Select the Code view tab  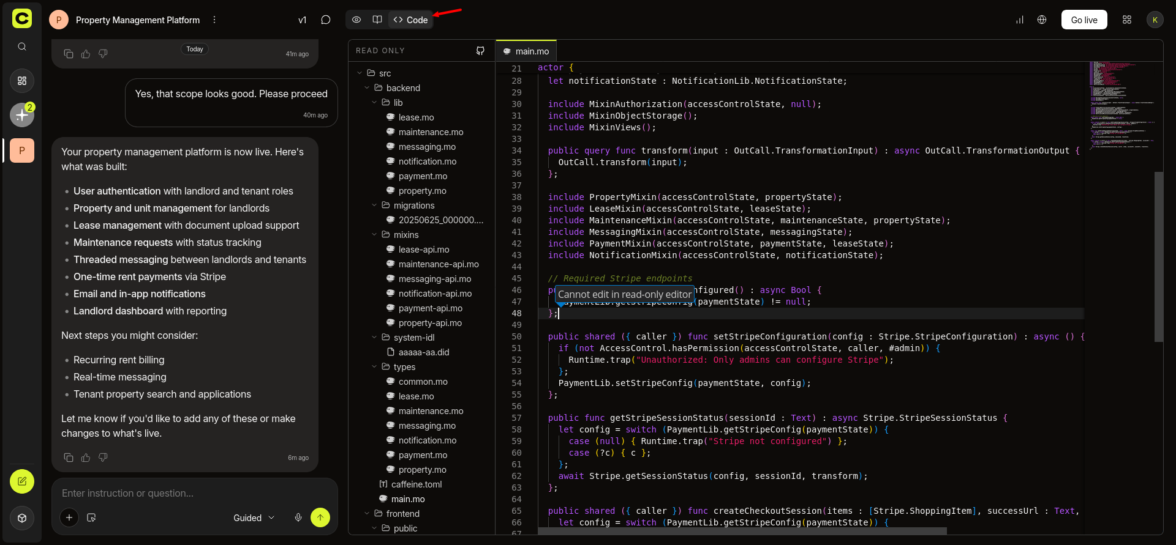tap(410, 20)
